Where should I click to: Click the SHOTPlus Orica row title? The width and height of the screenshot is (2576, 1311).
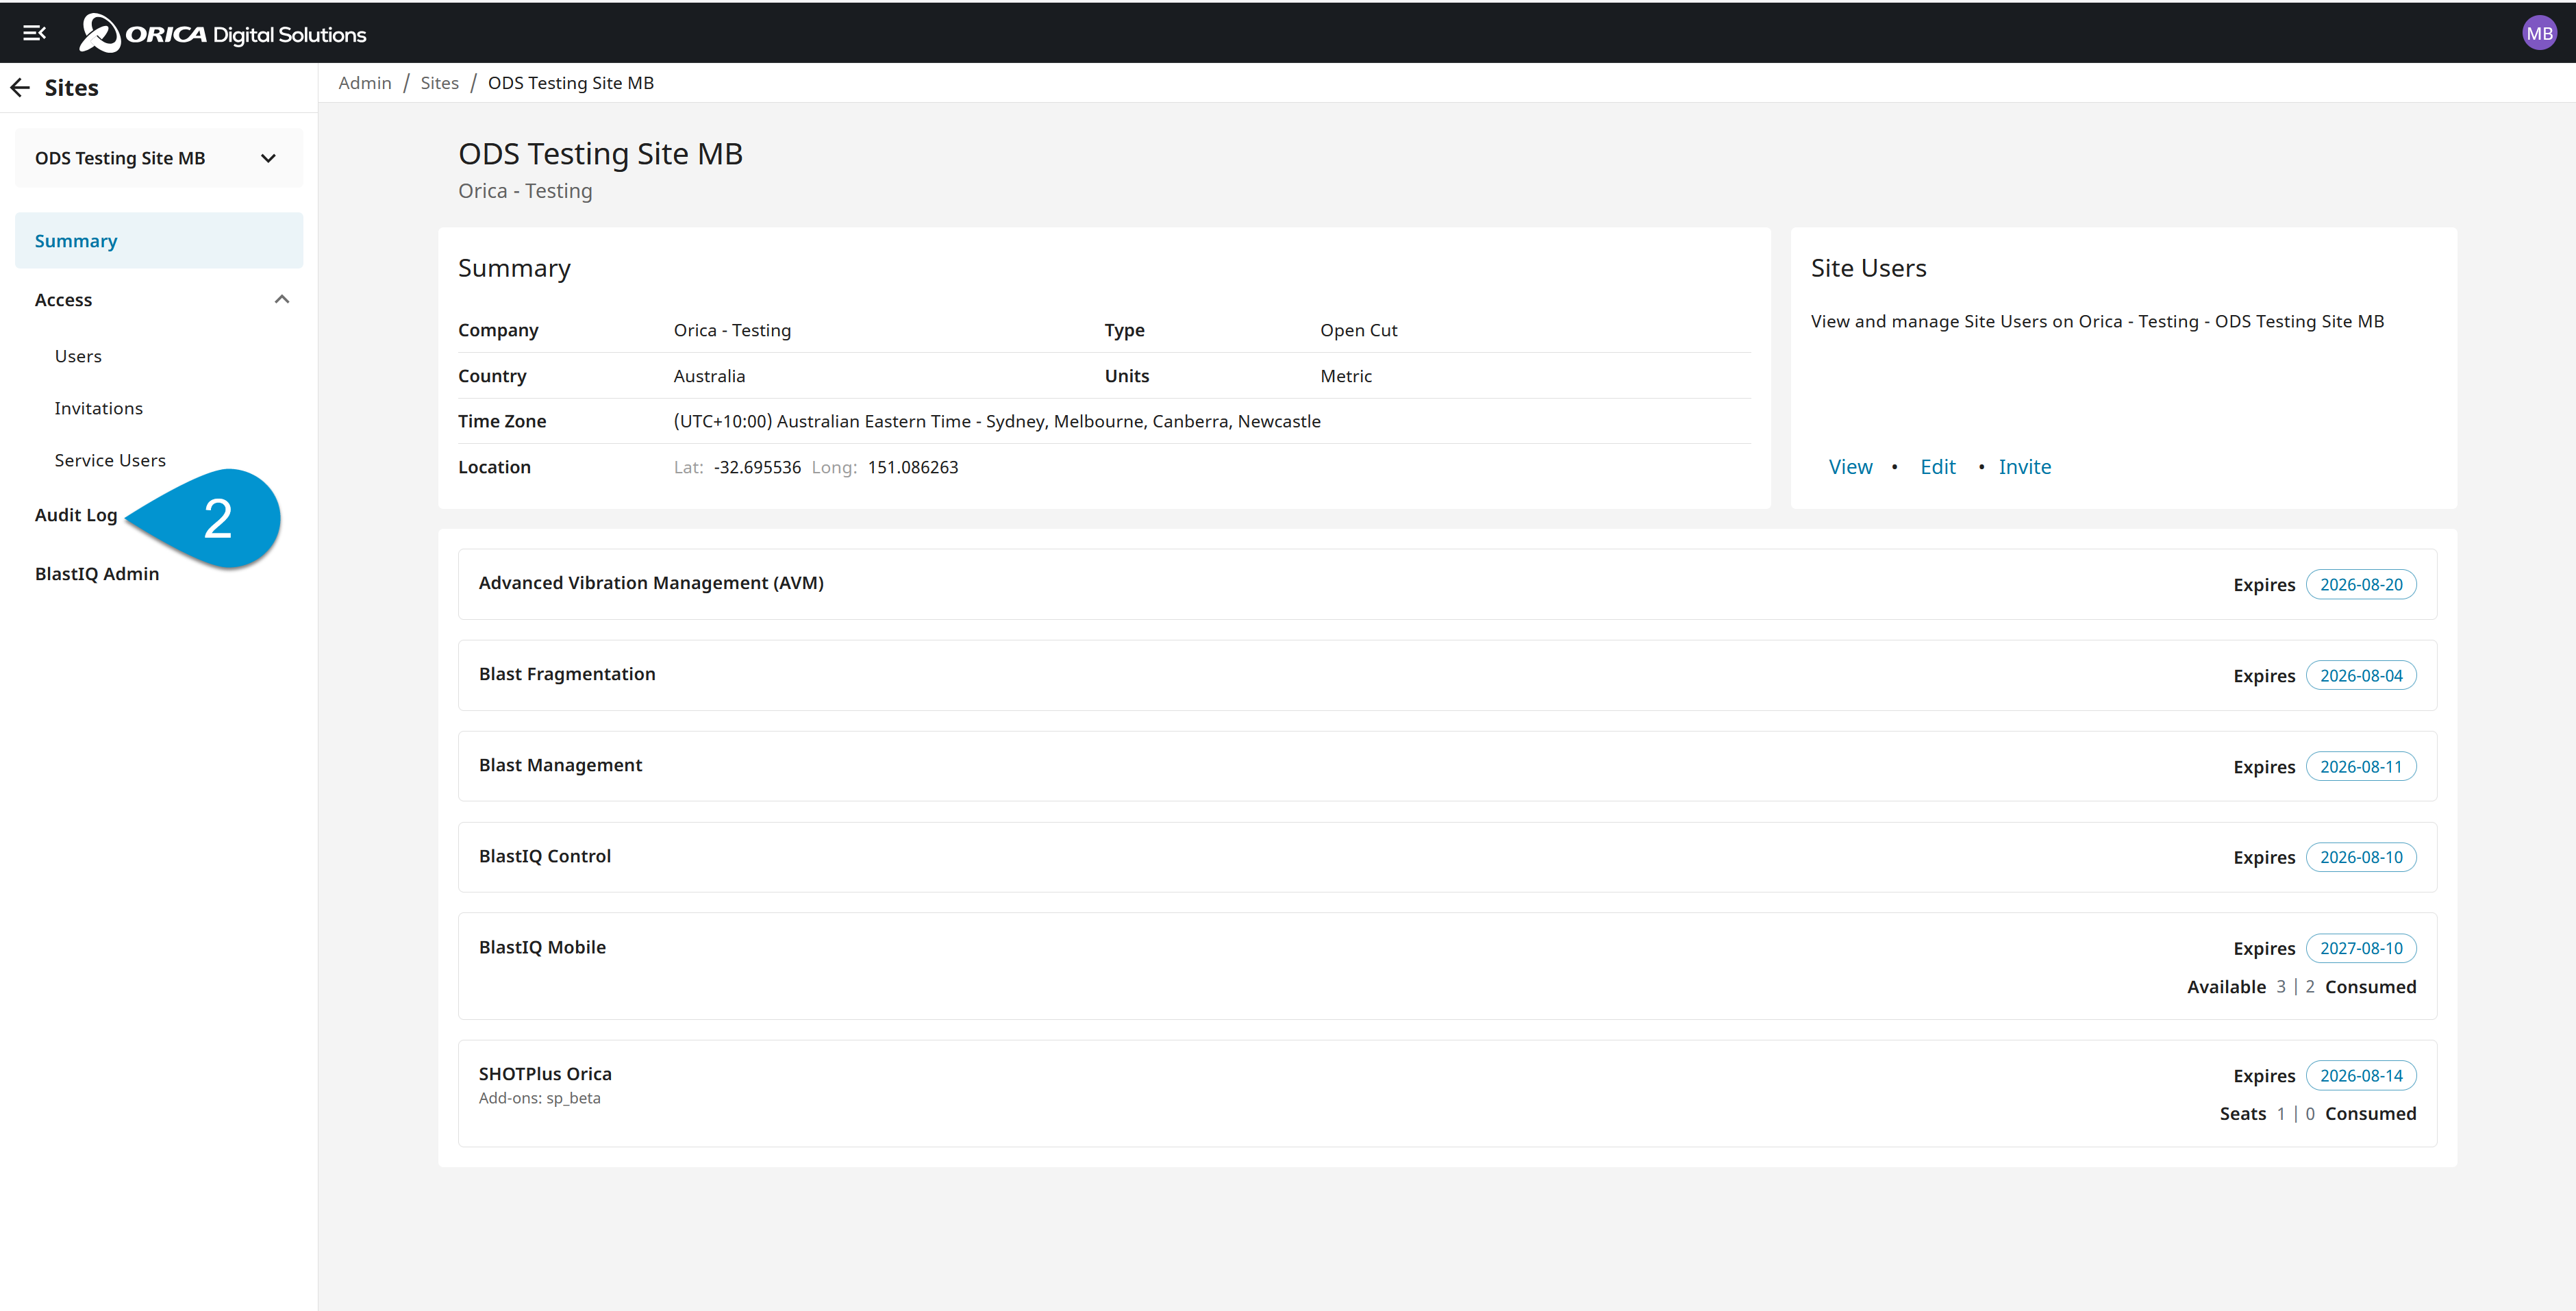[545, 1074]
